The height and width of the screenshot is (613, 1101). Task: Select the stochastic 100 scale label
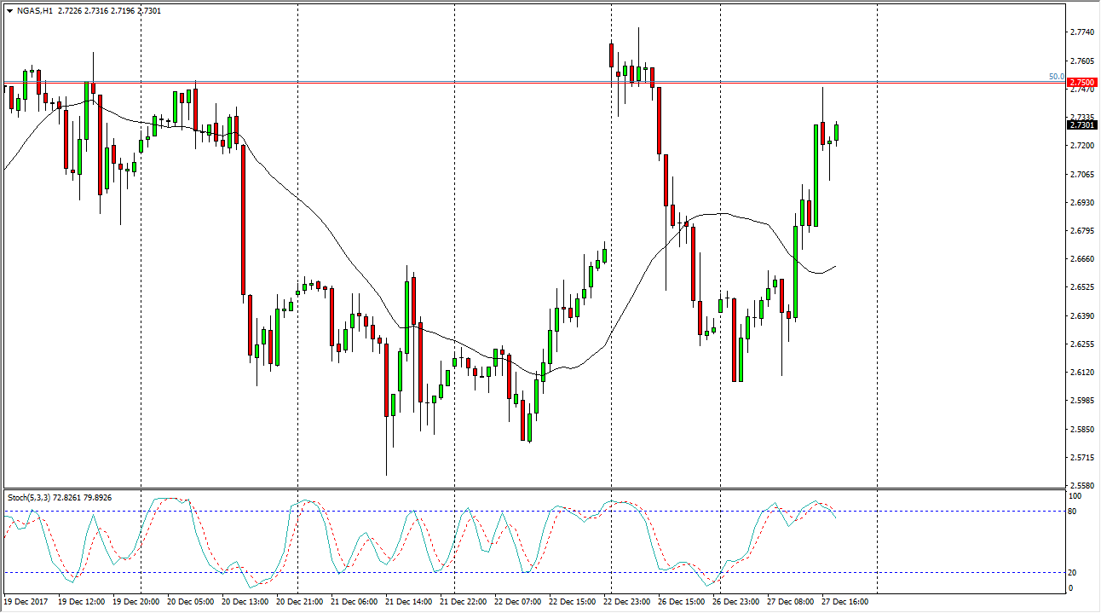[x=1074, y=496]
